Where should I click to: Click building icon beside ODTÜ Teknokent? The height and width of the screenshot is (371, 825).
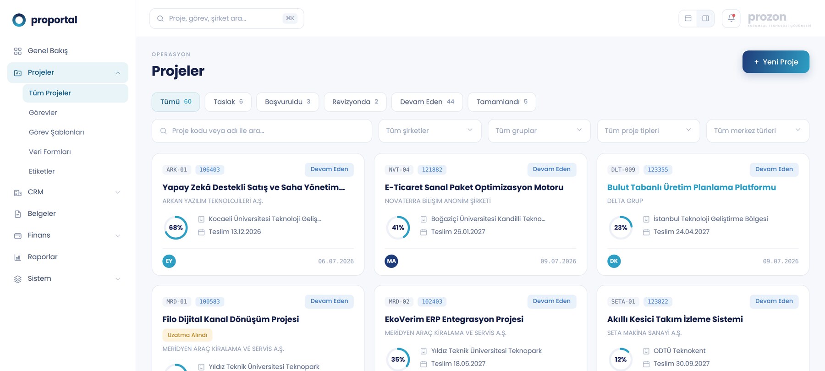[646, 351]
